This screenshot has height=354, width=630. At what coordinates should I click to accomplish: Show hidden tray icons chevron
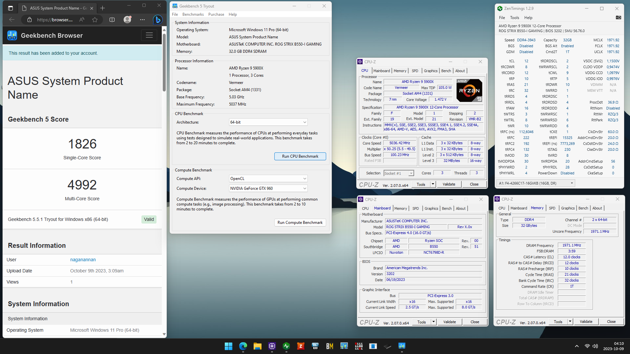click(577, 346)
